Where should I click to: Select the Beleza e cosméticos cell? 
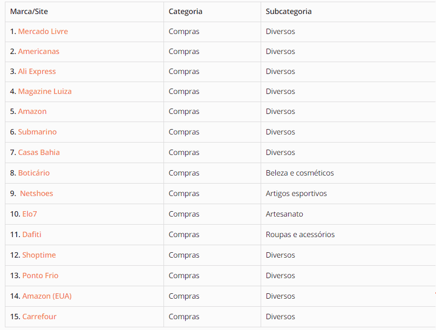[x=299, y=173]
